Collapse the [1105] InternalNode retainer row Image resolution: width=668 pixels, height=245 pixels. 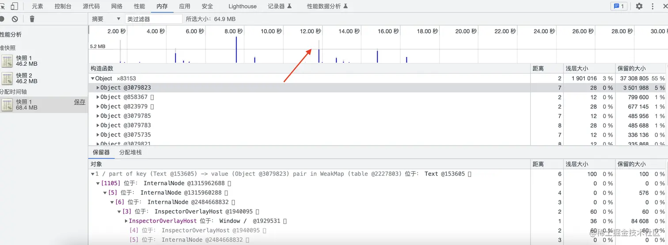click(x=98, y=183)
